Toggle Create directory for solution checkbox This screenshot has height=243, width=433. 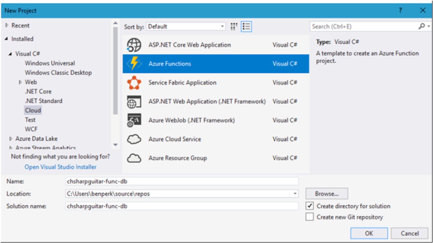coord(310,206)
